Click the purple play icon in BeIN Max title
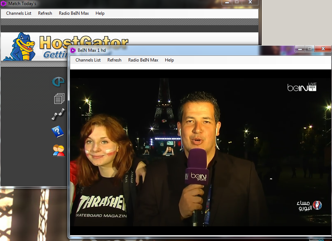This screenshot has width=332, height=241. coord(73,50)
